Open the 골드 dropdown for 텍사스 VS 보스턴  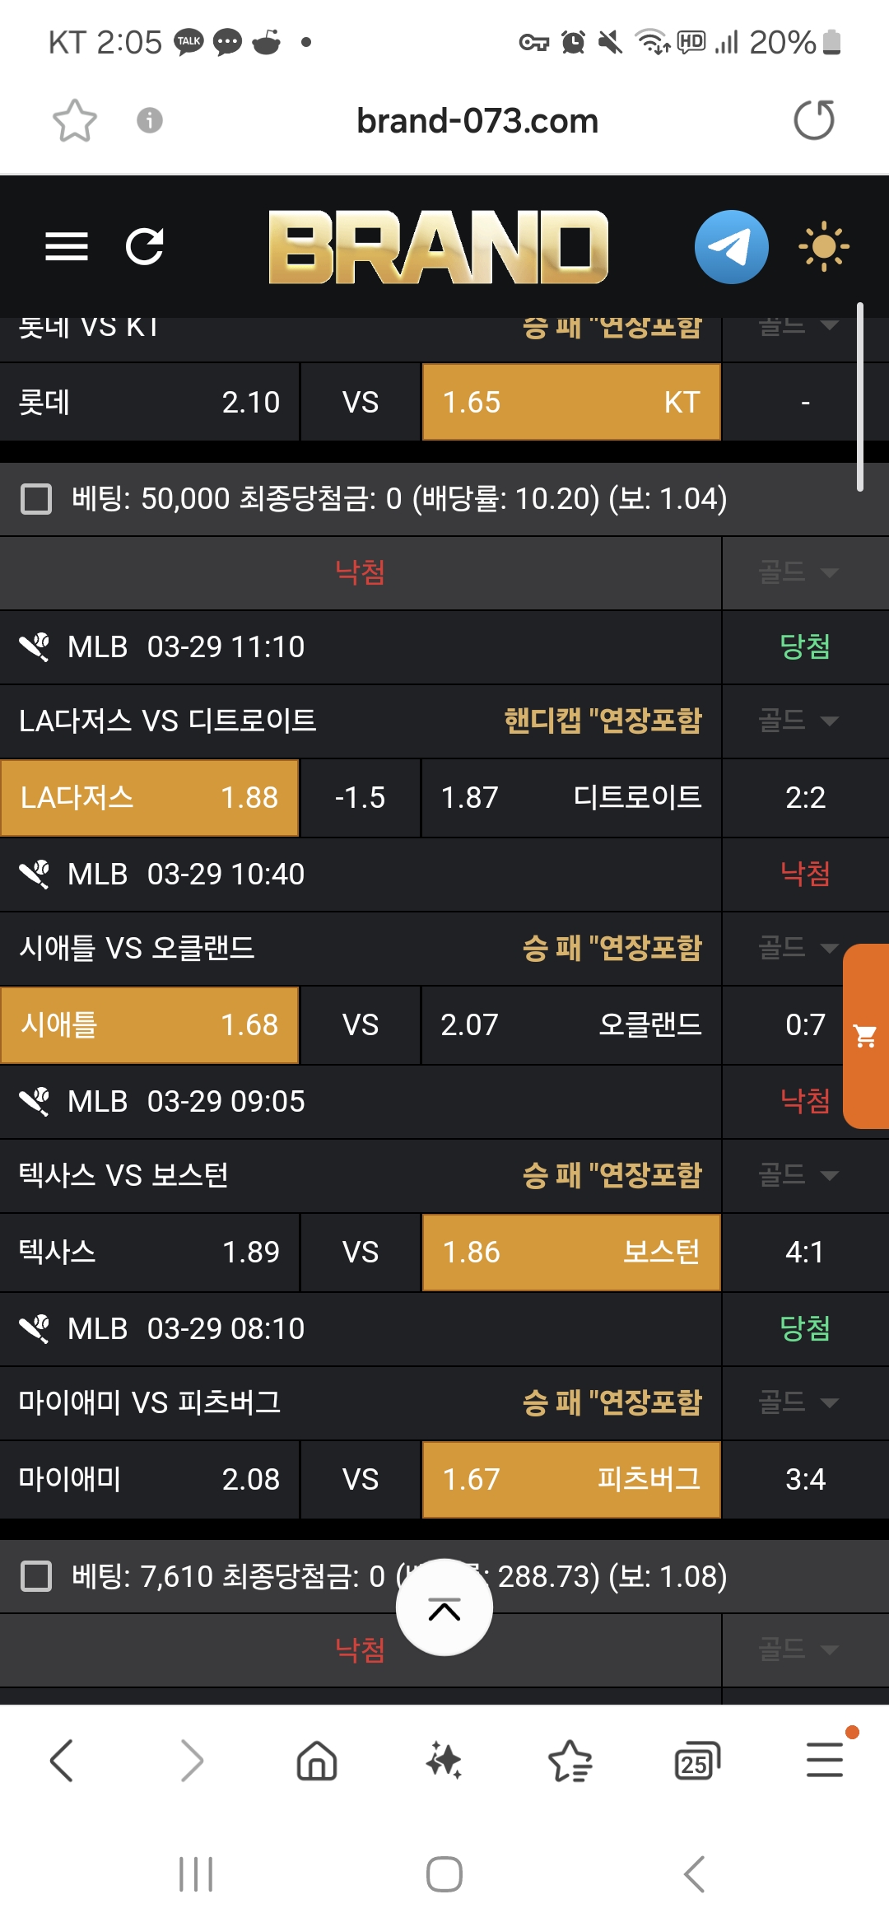pyautogui.click(x=797, y=1175)
